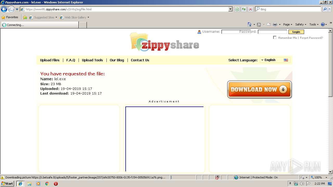Click the Read Mail envelope icon
This screenshot has height=187, width=333.
coord(269,24)
